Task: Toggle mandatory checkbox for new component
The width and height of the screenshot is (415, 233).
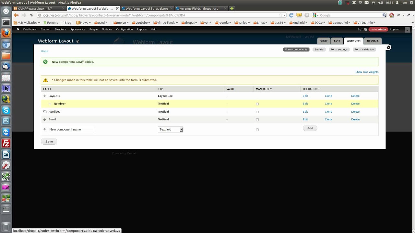Action: tap(257, 130)
